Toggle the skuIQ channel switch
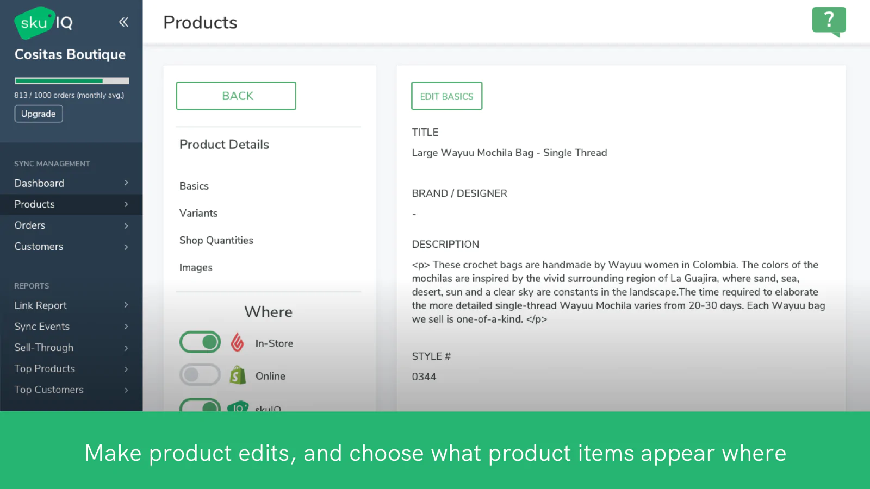The width and height of the screenshot is (870, 489). coord(200,405)
